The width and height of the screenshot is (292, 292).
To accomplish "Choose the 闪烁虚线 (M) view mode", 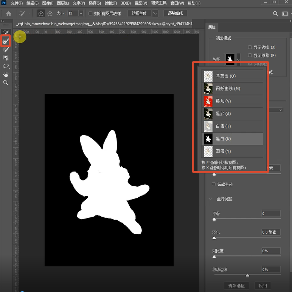I will [232, 89].
